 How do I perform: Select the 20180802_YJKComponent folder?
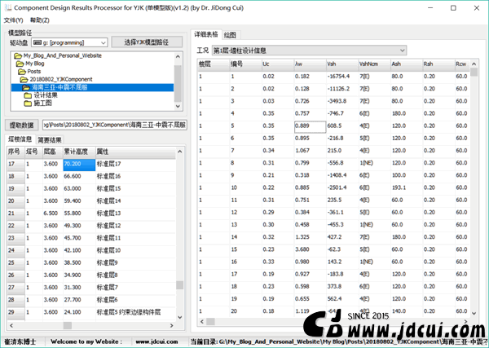(x=56, y=80)
